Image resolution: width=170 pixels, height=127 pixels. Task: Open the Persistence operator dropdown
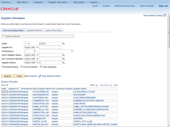point(30,51)
